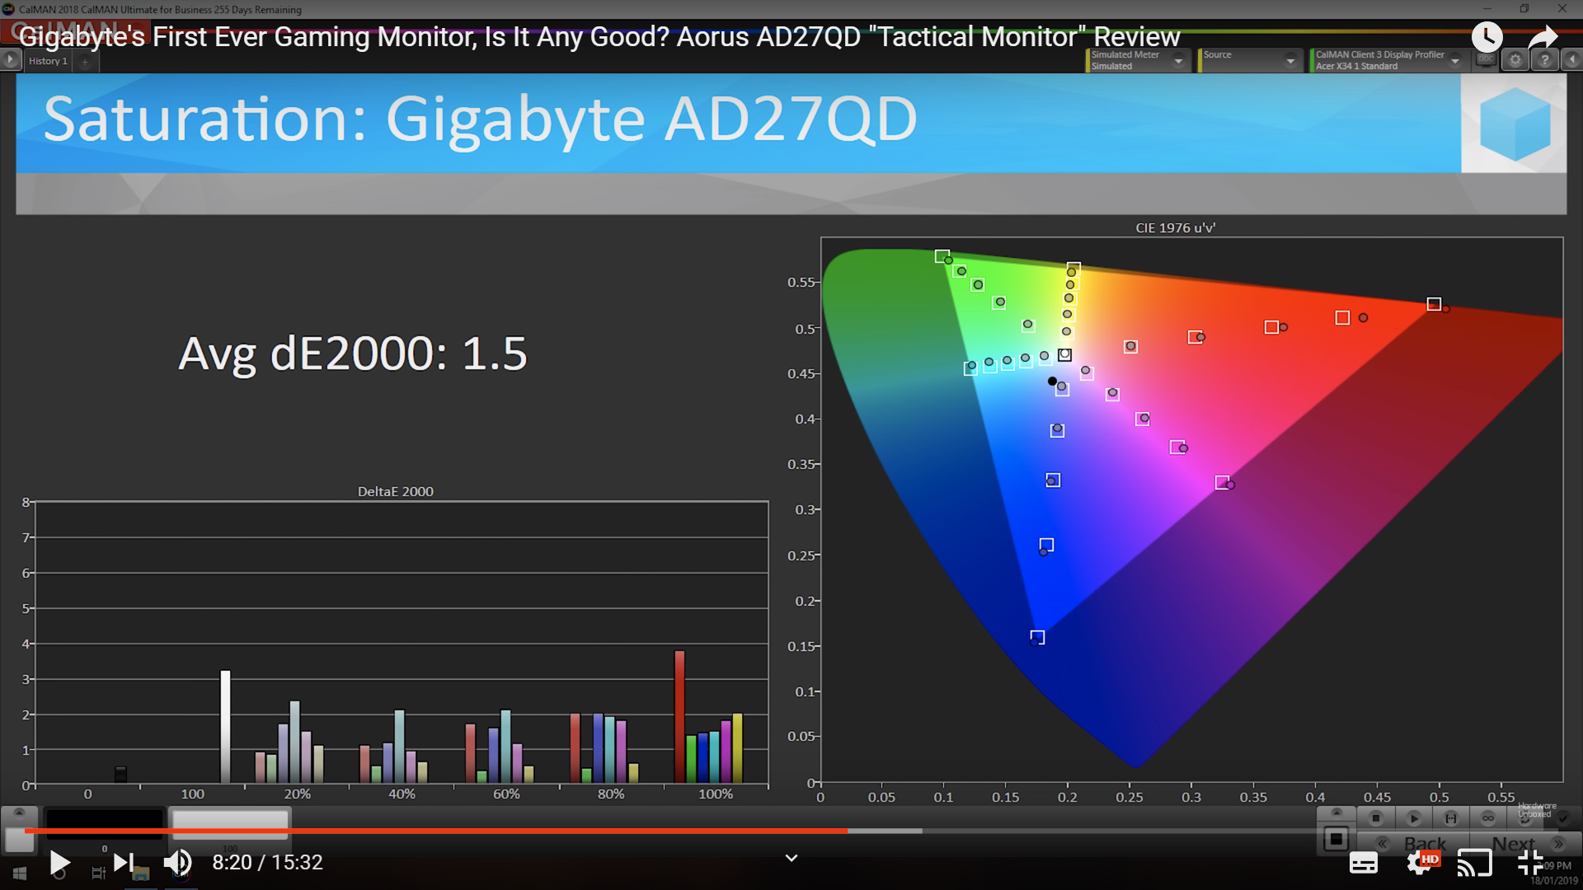Click the gray swatch under the left up-arrow
The image size is (1583, 890).
pos(19,838)
